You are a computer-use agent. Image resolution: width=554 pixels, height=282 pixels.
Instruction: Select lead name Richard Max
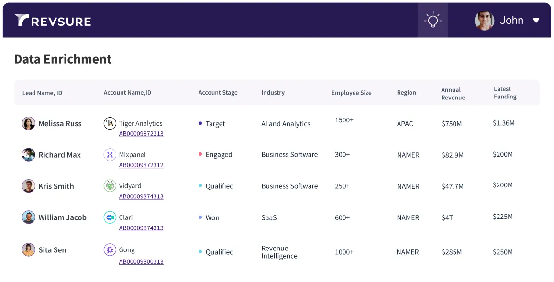tap(59, 155)
